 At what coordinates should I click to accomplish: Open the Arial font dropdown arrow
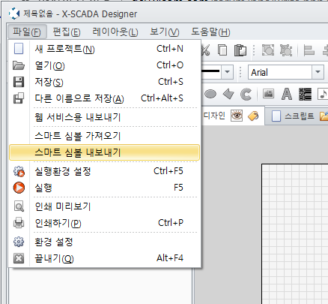(x=318, y=72)
